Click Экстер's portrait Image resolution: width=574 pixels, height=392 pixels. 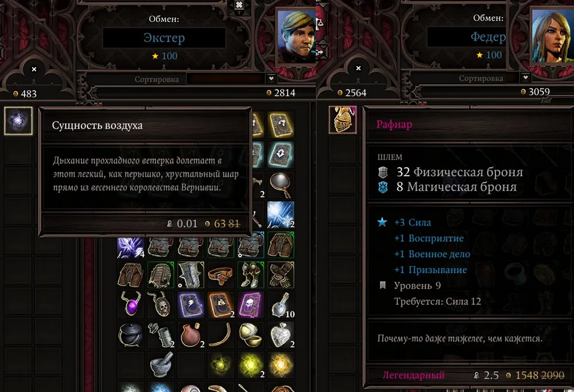(296, 37)
